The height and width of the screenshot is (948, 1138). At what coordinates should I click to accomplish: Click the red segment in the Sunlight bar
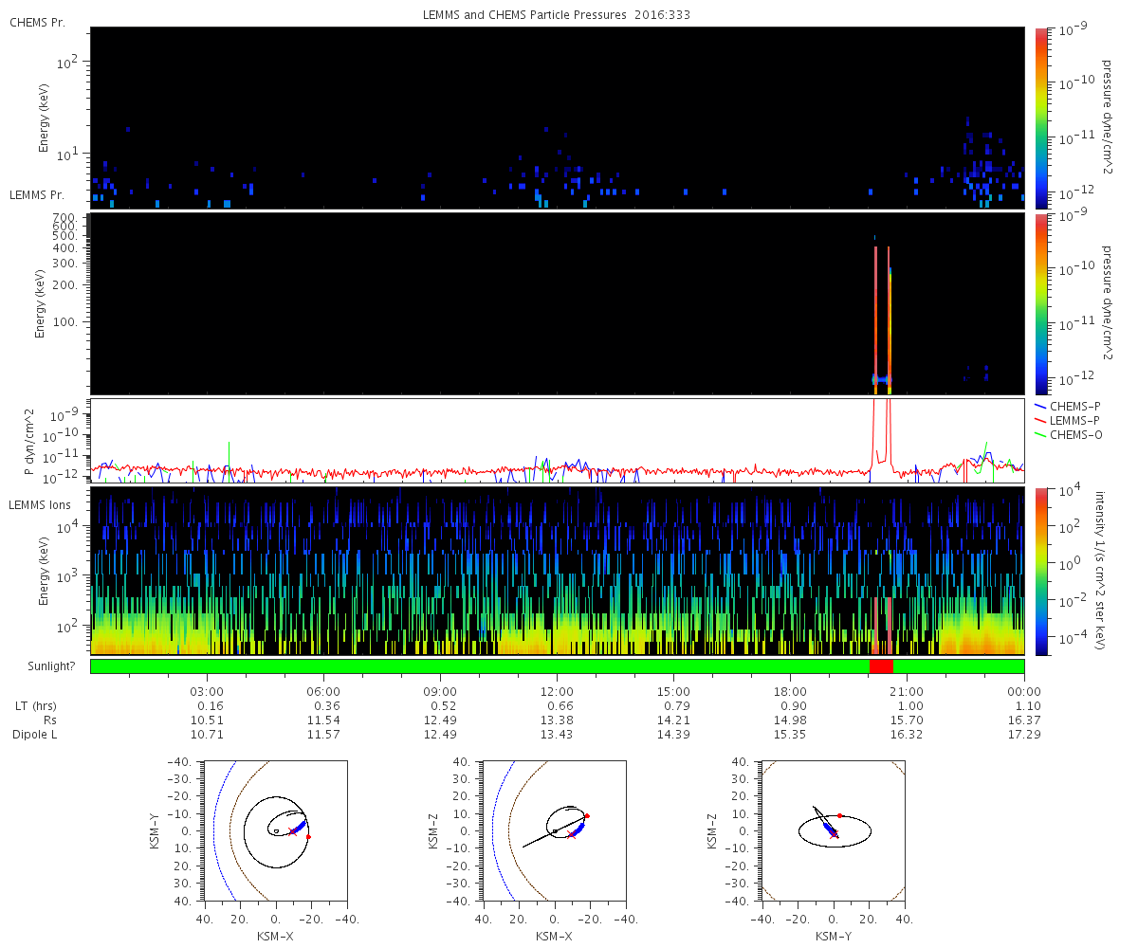point(881,666)
